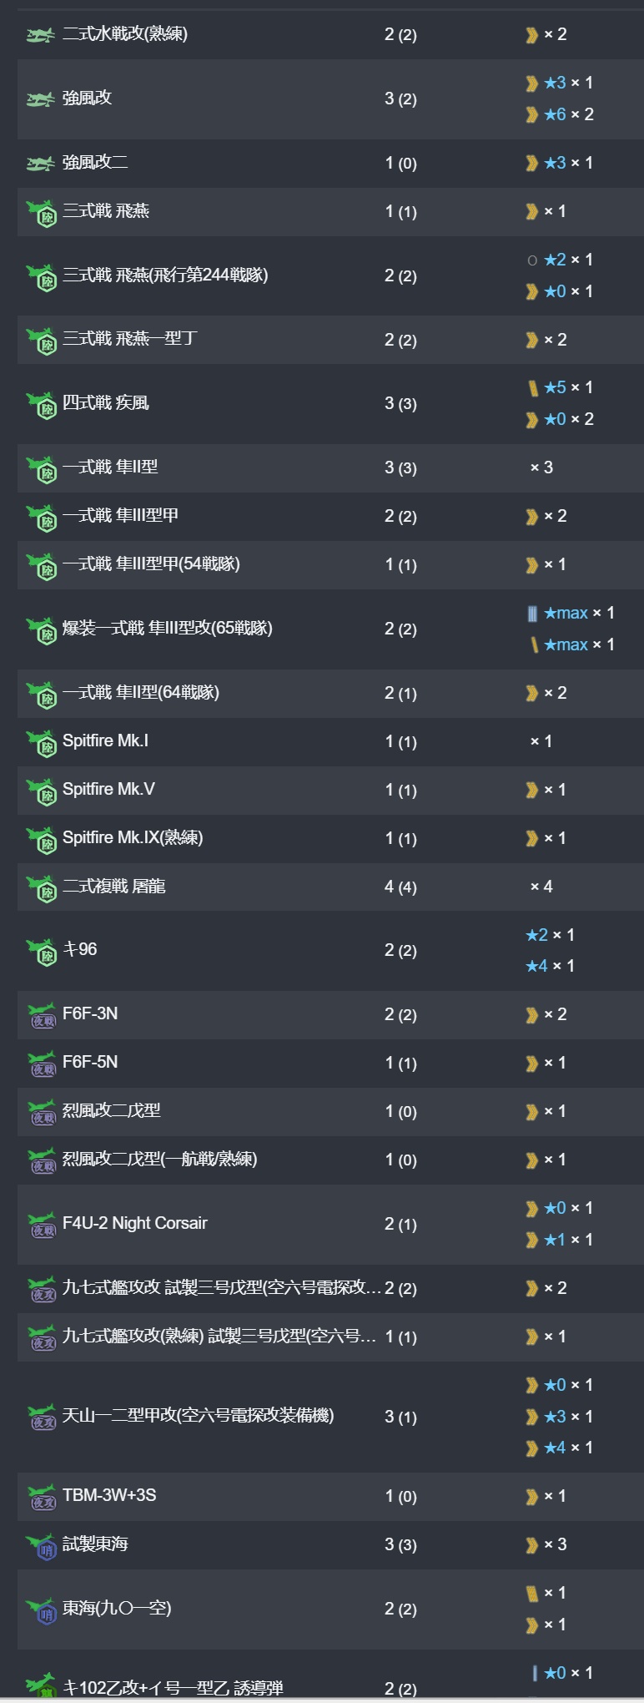Click the plane icon beside 四式戦 疾風

coord(42,405)
